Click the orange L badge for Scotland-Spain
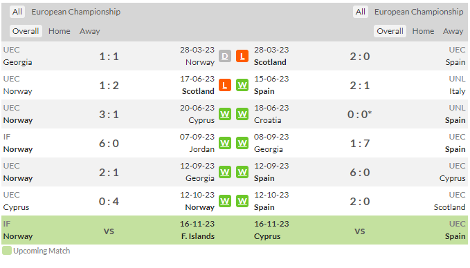470x268 pixels. coord(242,56)
